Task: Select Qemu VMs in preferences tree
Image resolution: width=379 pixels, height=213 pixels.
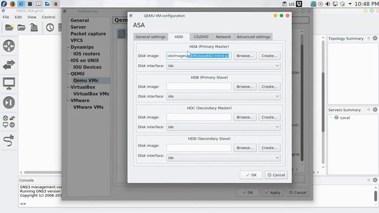Action: pyautogui.click(x=85, y=80)
